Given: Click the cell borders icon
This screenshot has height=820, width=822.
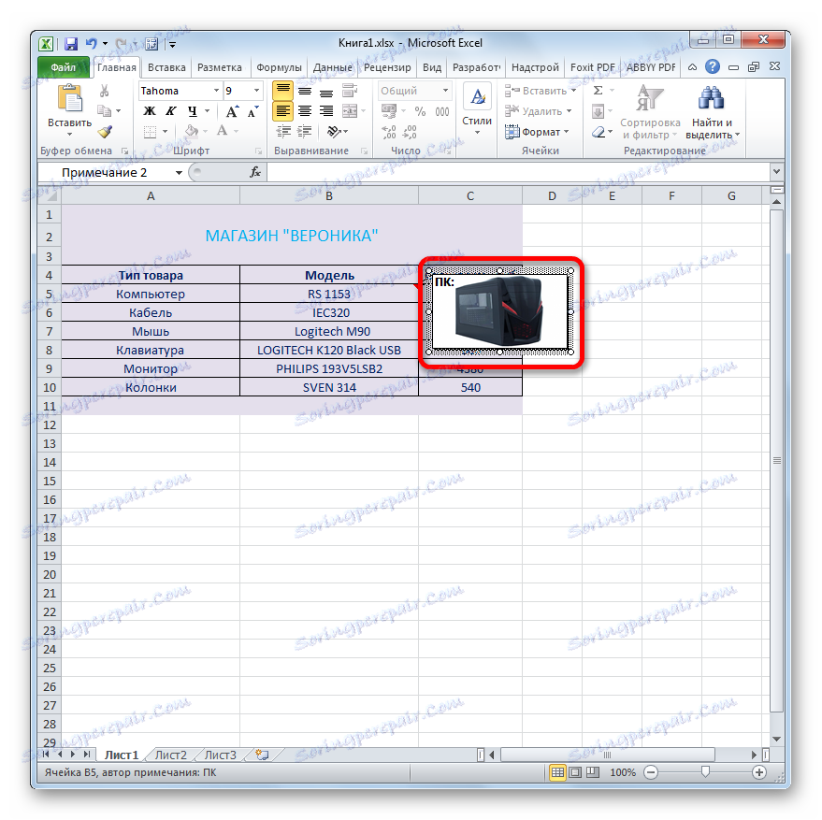Looking at the screenshot, I should point(150,131).
